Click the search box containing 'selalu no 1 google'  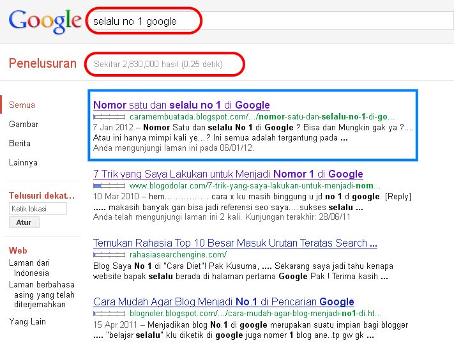(x=272, y=21)
